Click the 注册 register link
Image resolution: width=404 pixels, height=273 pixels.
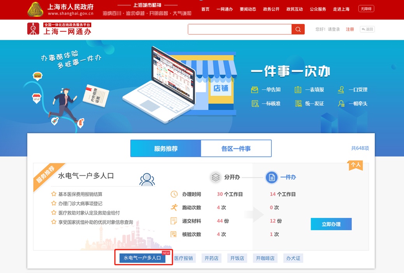[x=350, y=29]
